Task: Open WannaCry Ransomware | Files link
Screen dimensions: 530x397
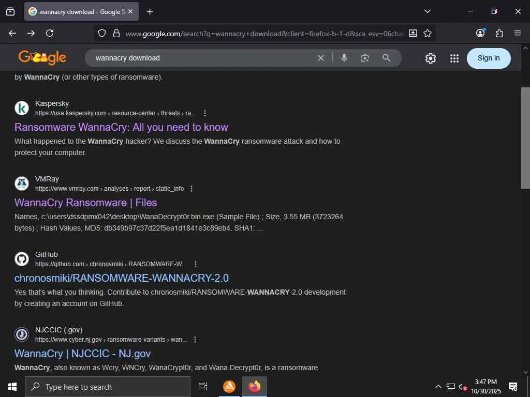Action: 85,203
